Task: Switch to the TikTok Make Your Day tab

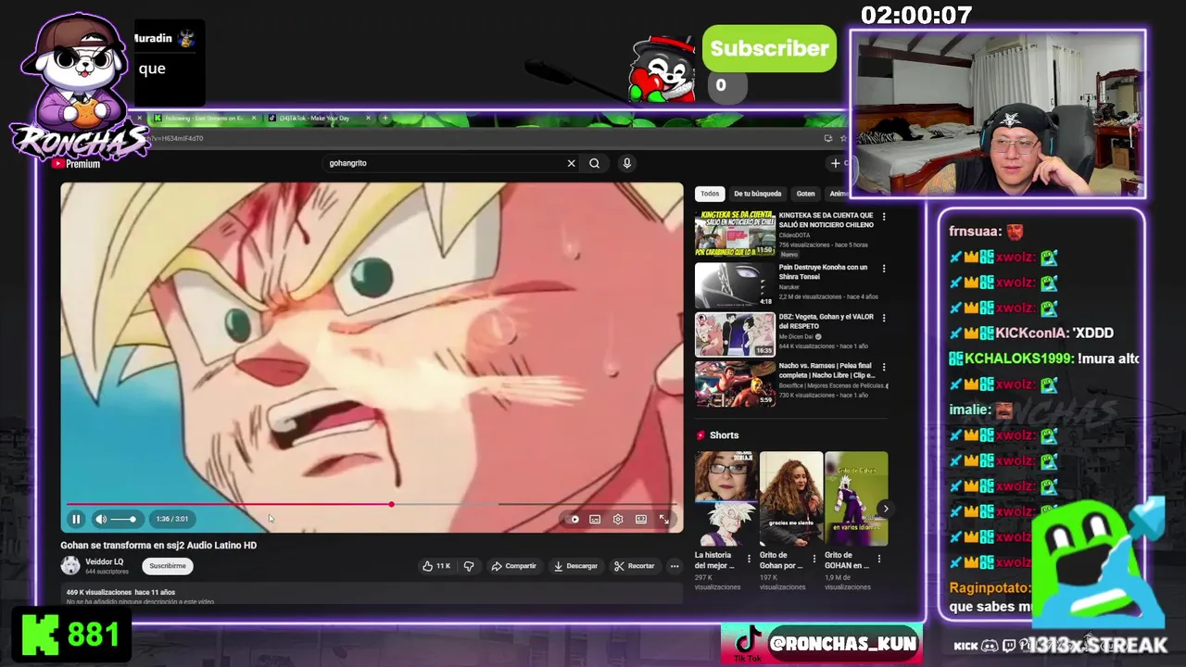Action: (315, 119)
